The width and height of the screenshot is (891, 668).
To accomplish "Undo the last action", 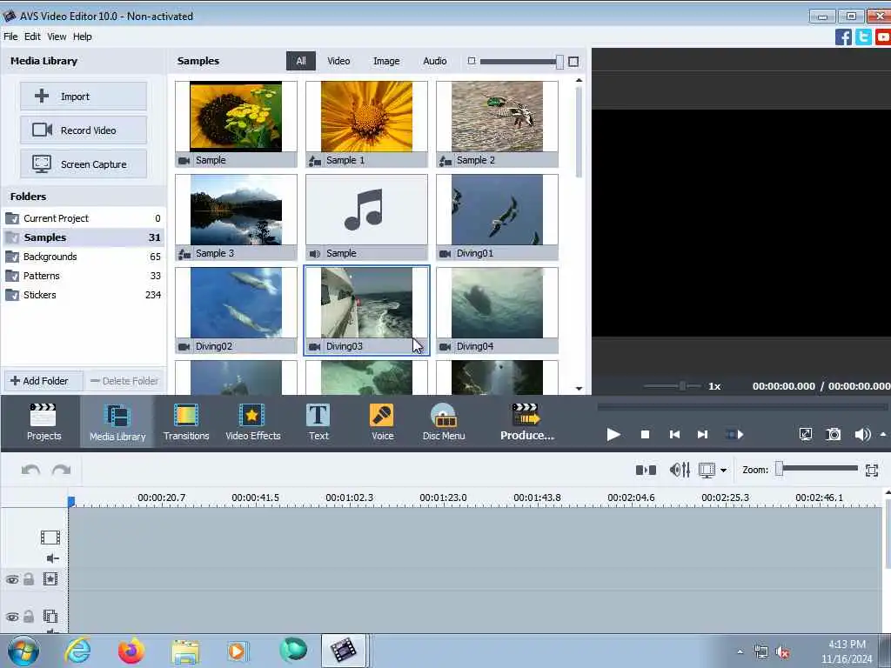I will pyautogui.click(x=30, y=470).
